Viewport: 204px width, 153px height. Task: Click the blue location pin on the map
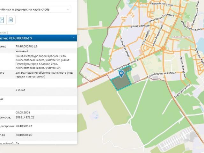pyautogui.click(x=121, y=74)
